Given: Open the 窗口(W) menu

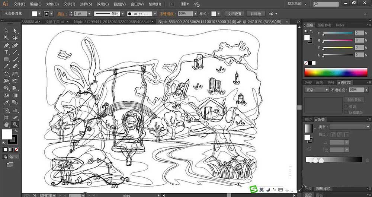Looking at the screenshot, I should pos(137,4).
